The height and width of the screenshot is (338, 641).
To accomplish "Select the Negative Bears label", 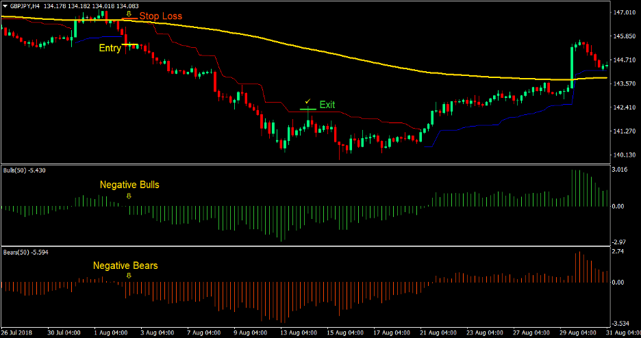I will tap(125, 265).
